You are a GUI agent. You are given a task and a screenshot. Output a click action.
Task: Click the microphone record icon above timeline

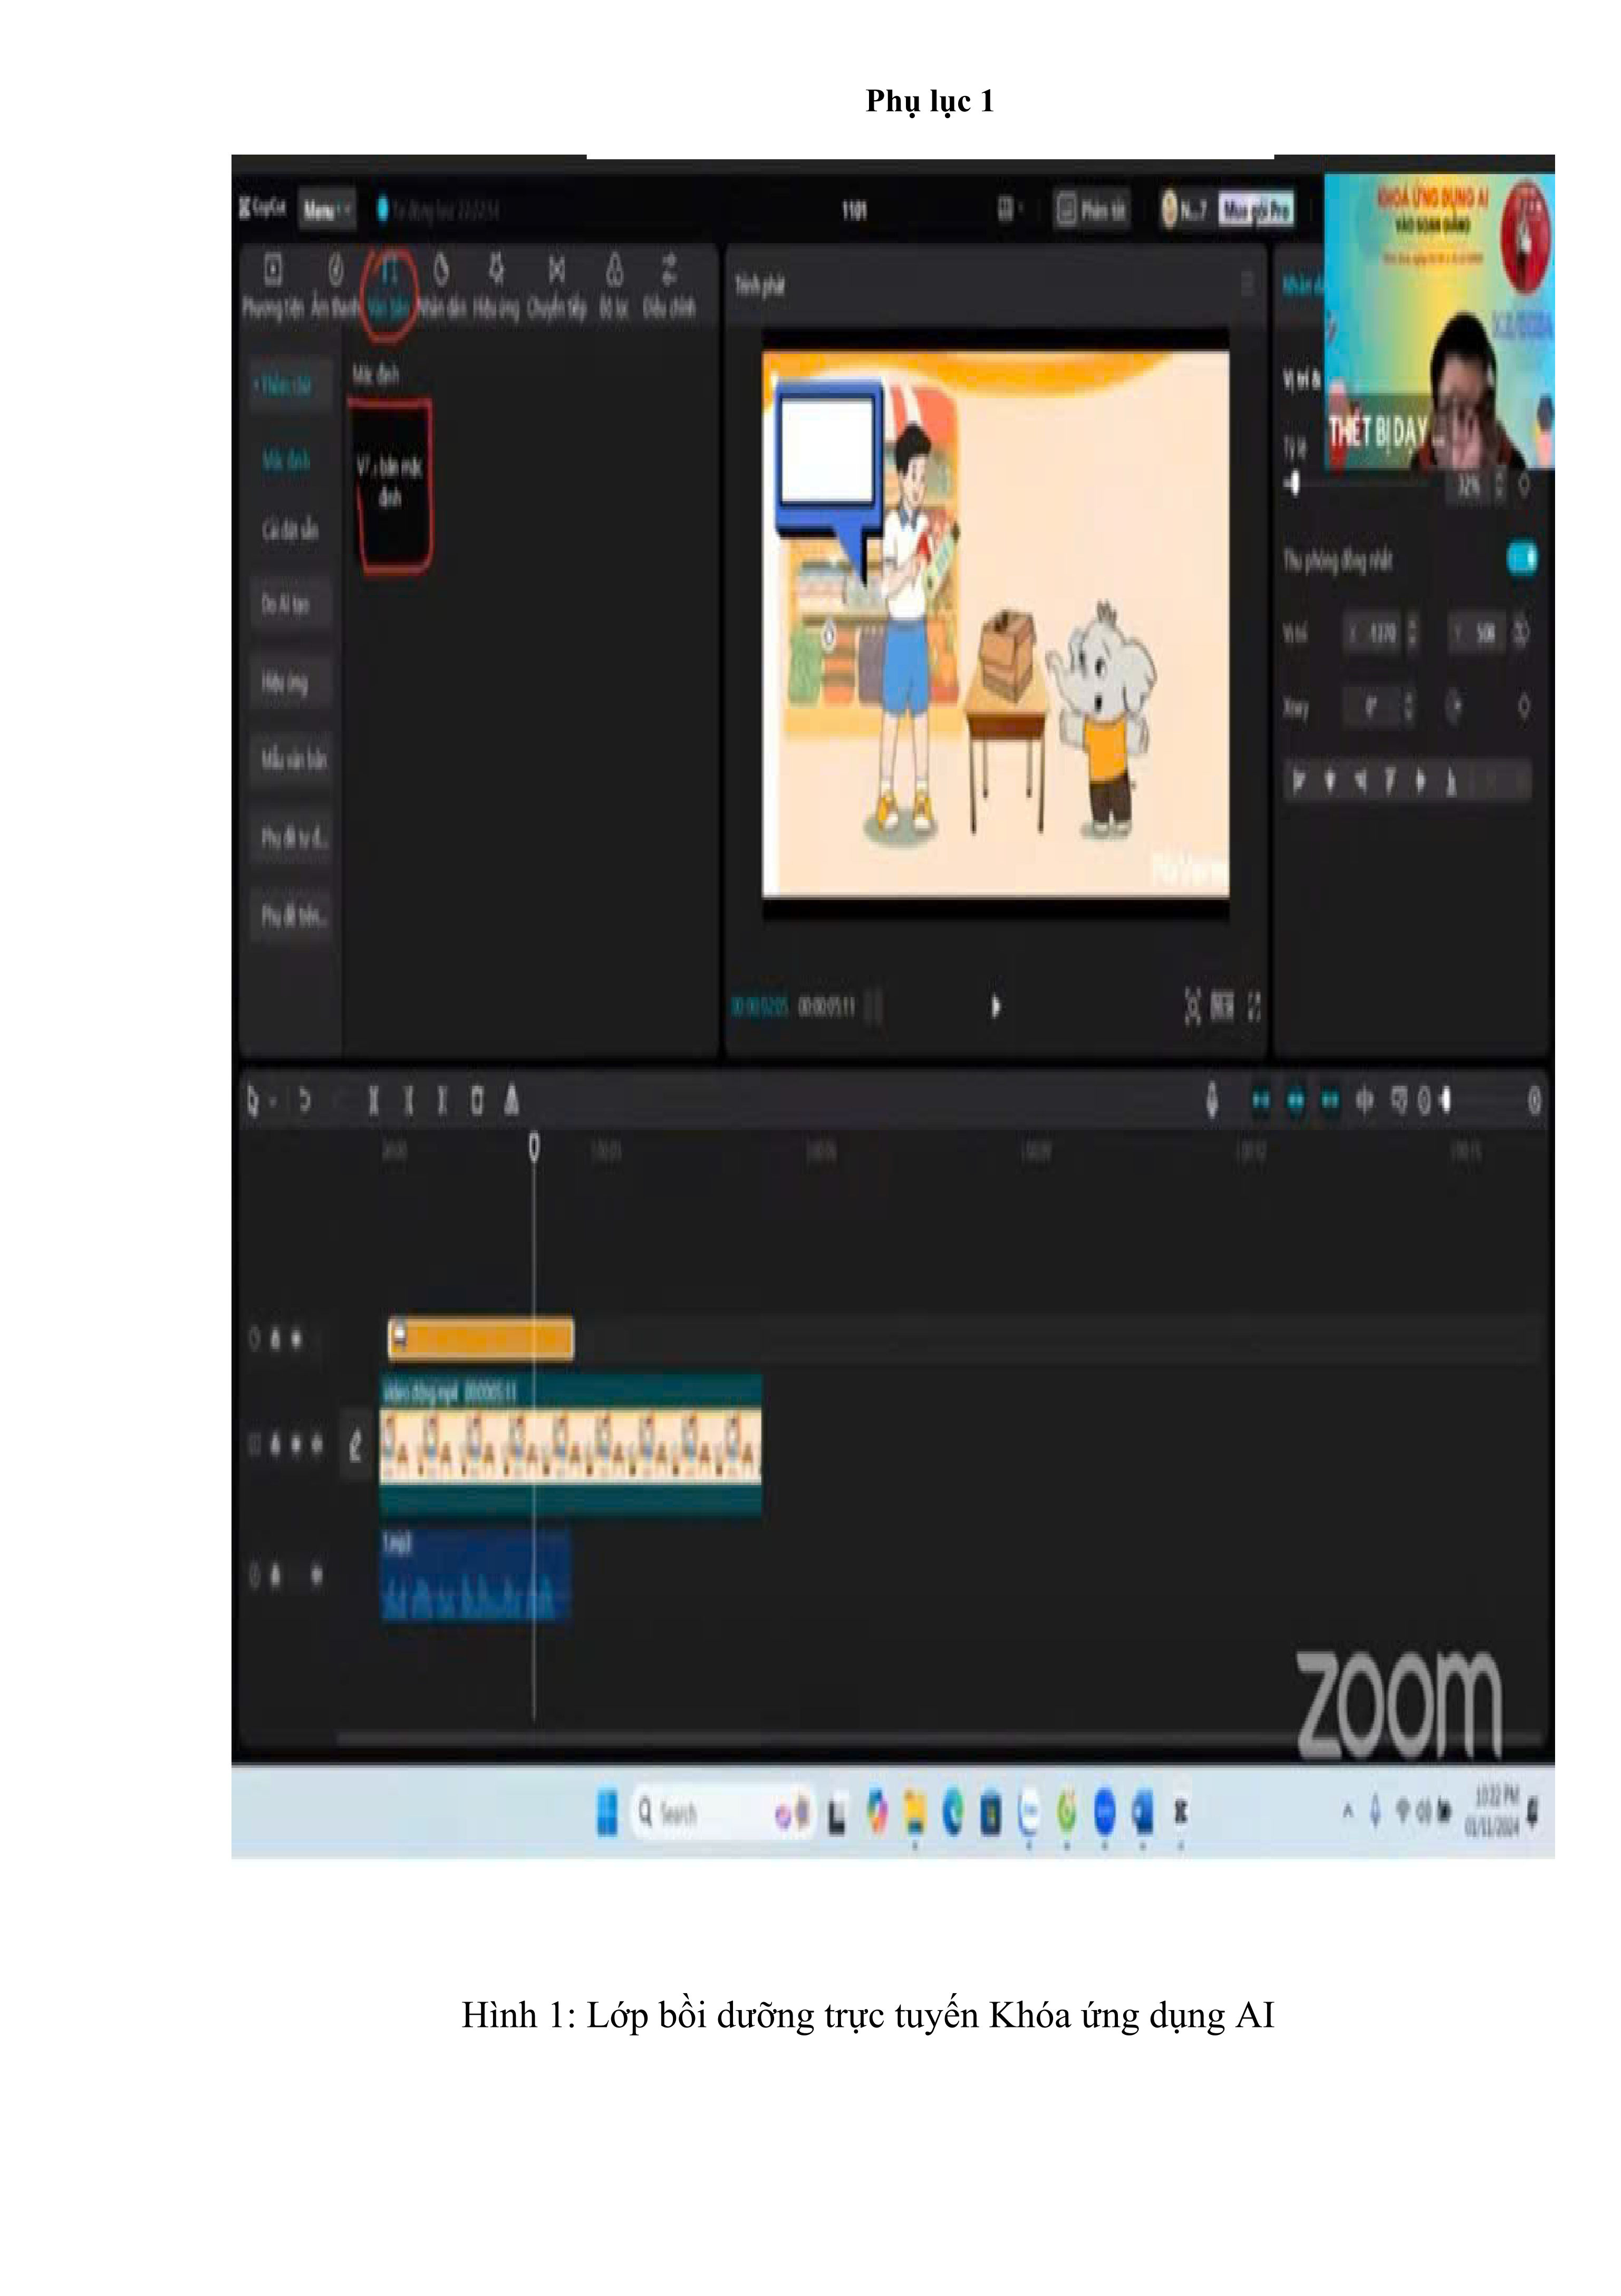coord(1211,1101)
